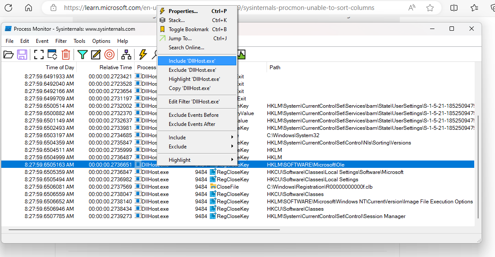Select Jump To... in the context menu

(197, 39)
